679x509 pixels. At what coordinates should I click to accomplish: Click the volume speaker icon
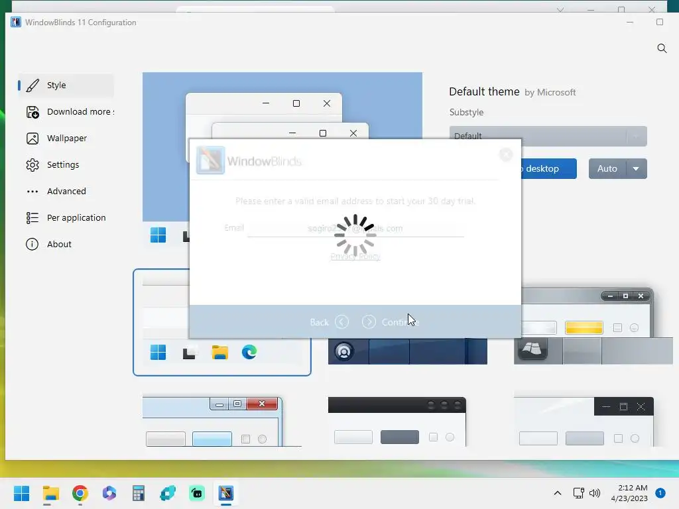tap(595, 493)
